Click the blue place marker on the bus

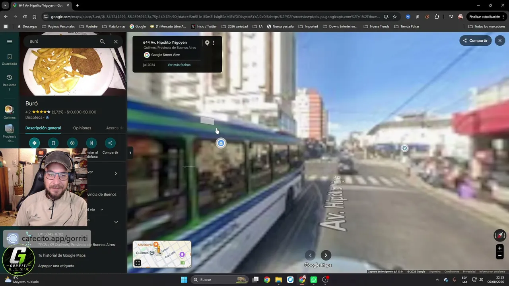click(221, 143)
